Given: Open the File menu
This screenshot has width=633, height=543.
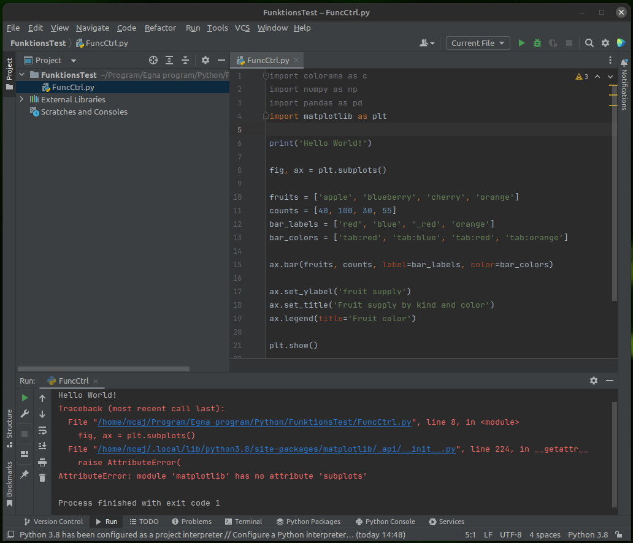Looking at the screenshot, I should [x=13, y=28].
